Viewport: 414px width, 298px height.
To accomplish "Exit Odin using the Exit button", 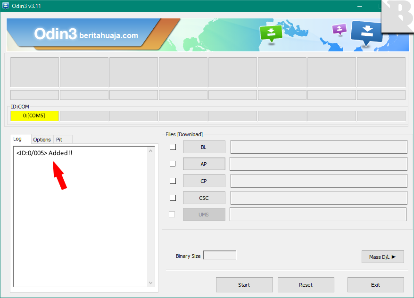I will [375, 285].
